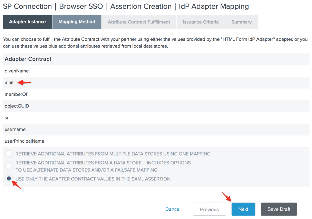Viewport: 312px width, 219px height.
Task: Select the givenName attribute row
Action: (16, 71)
